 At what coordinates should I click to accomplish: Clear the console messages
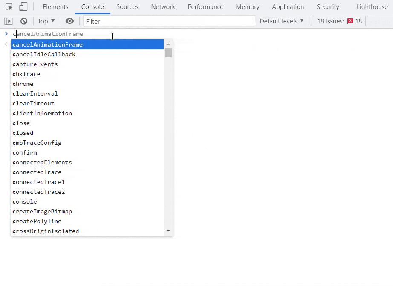[x=24, y=20]
